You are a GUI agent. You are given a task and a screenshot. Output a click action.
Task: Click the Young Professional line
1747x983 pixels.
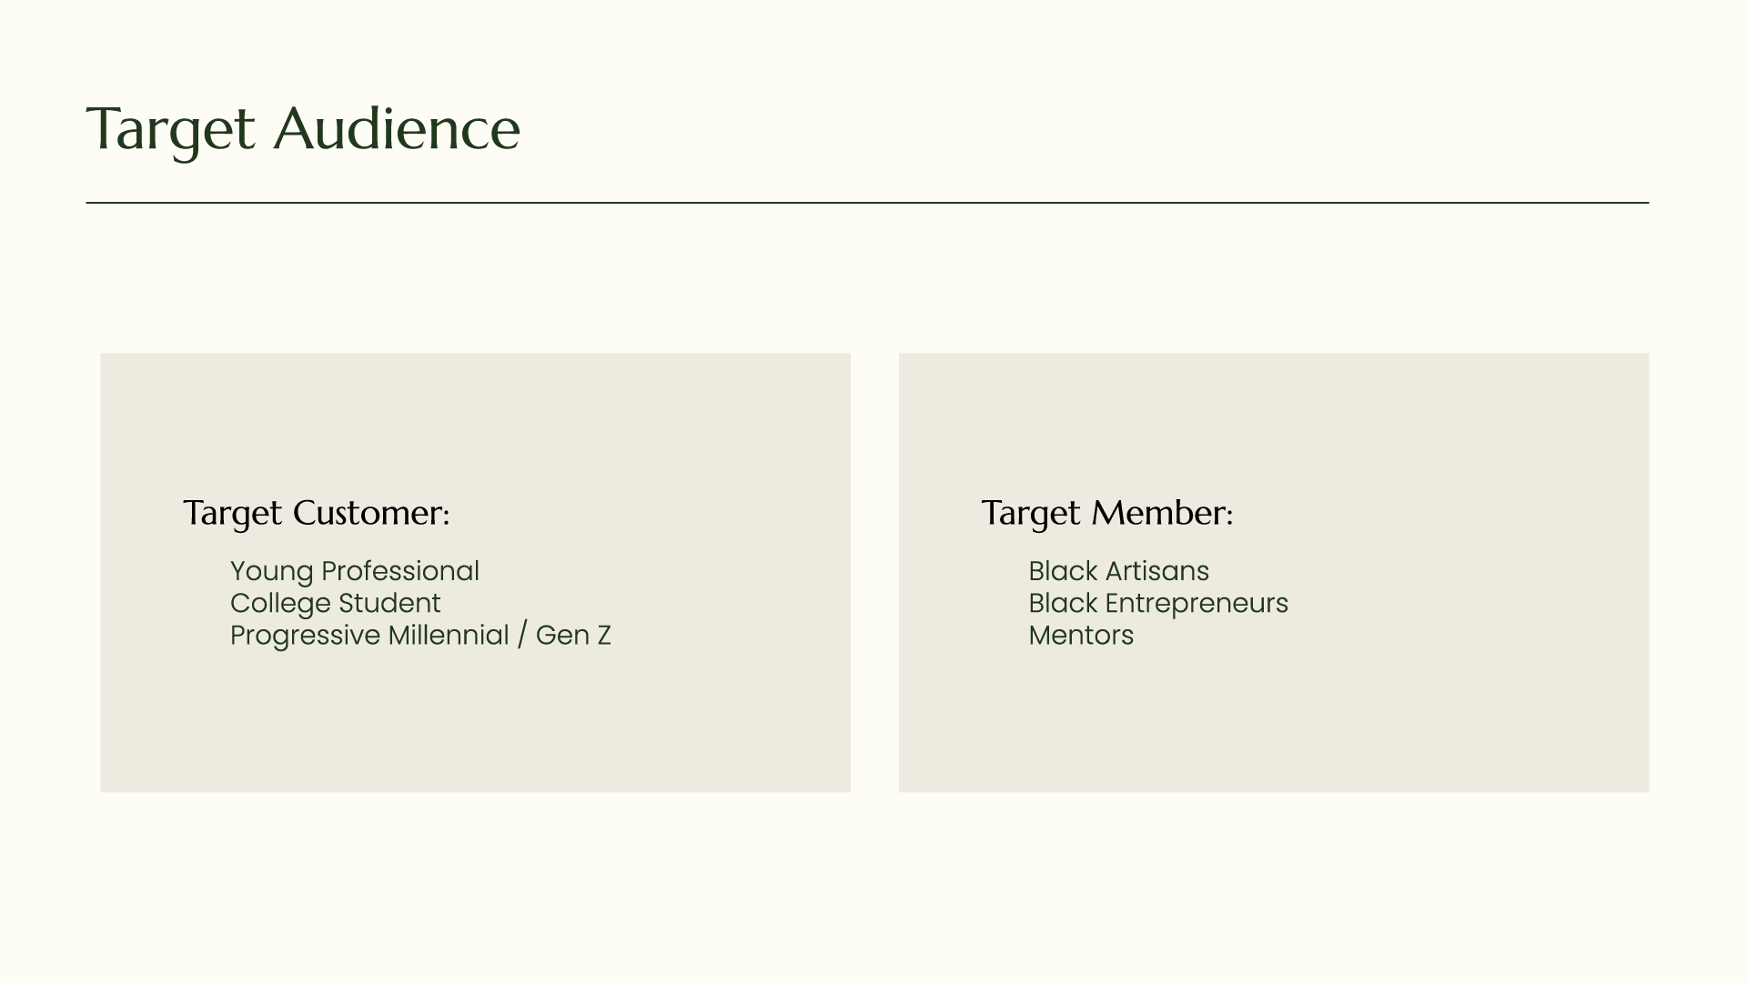355,571
